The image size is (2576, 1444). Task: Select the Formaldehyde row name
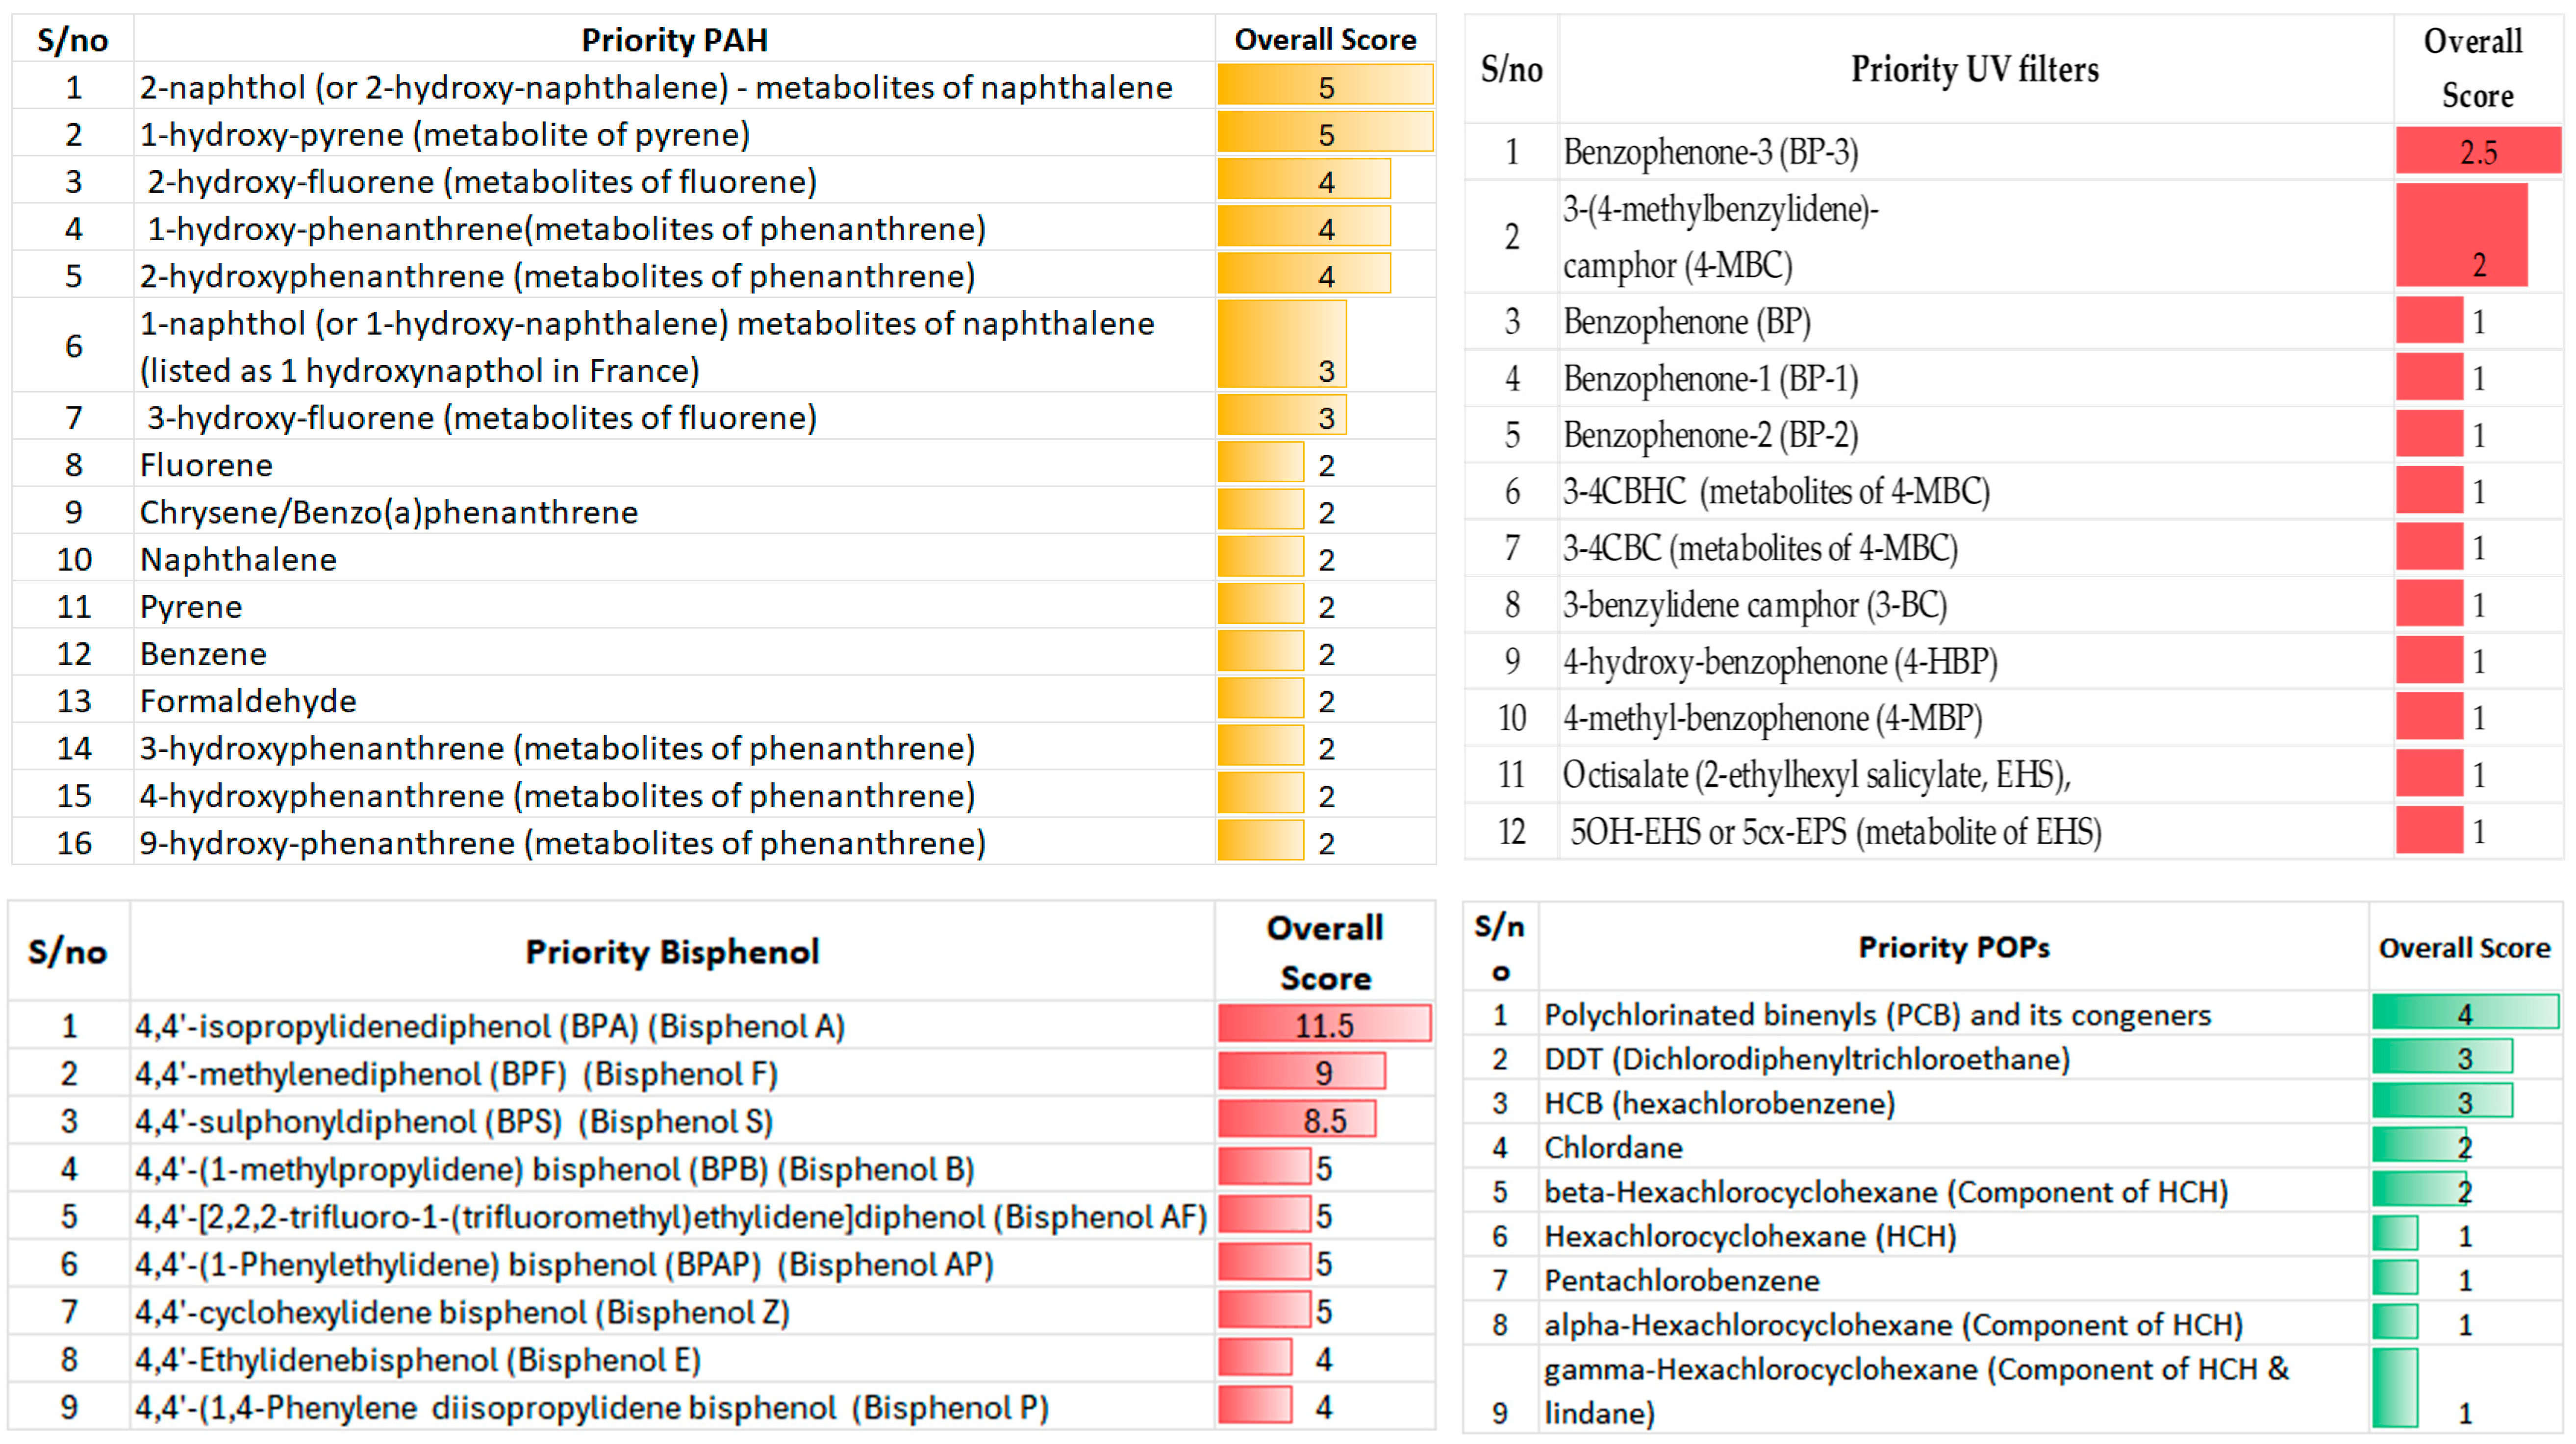point(248,701)
